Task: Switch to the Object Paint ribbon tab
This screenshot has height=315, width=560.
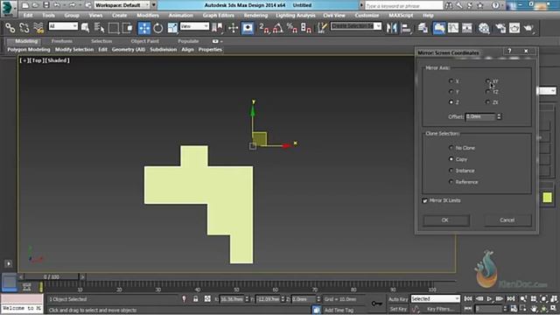Action: pos(144,41)
